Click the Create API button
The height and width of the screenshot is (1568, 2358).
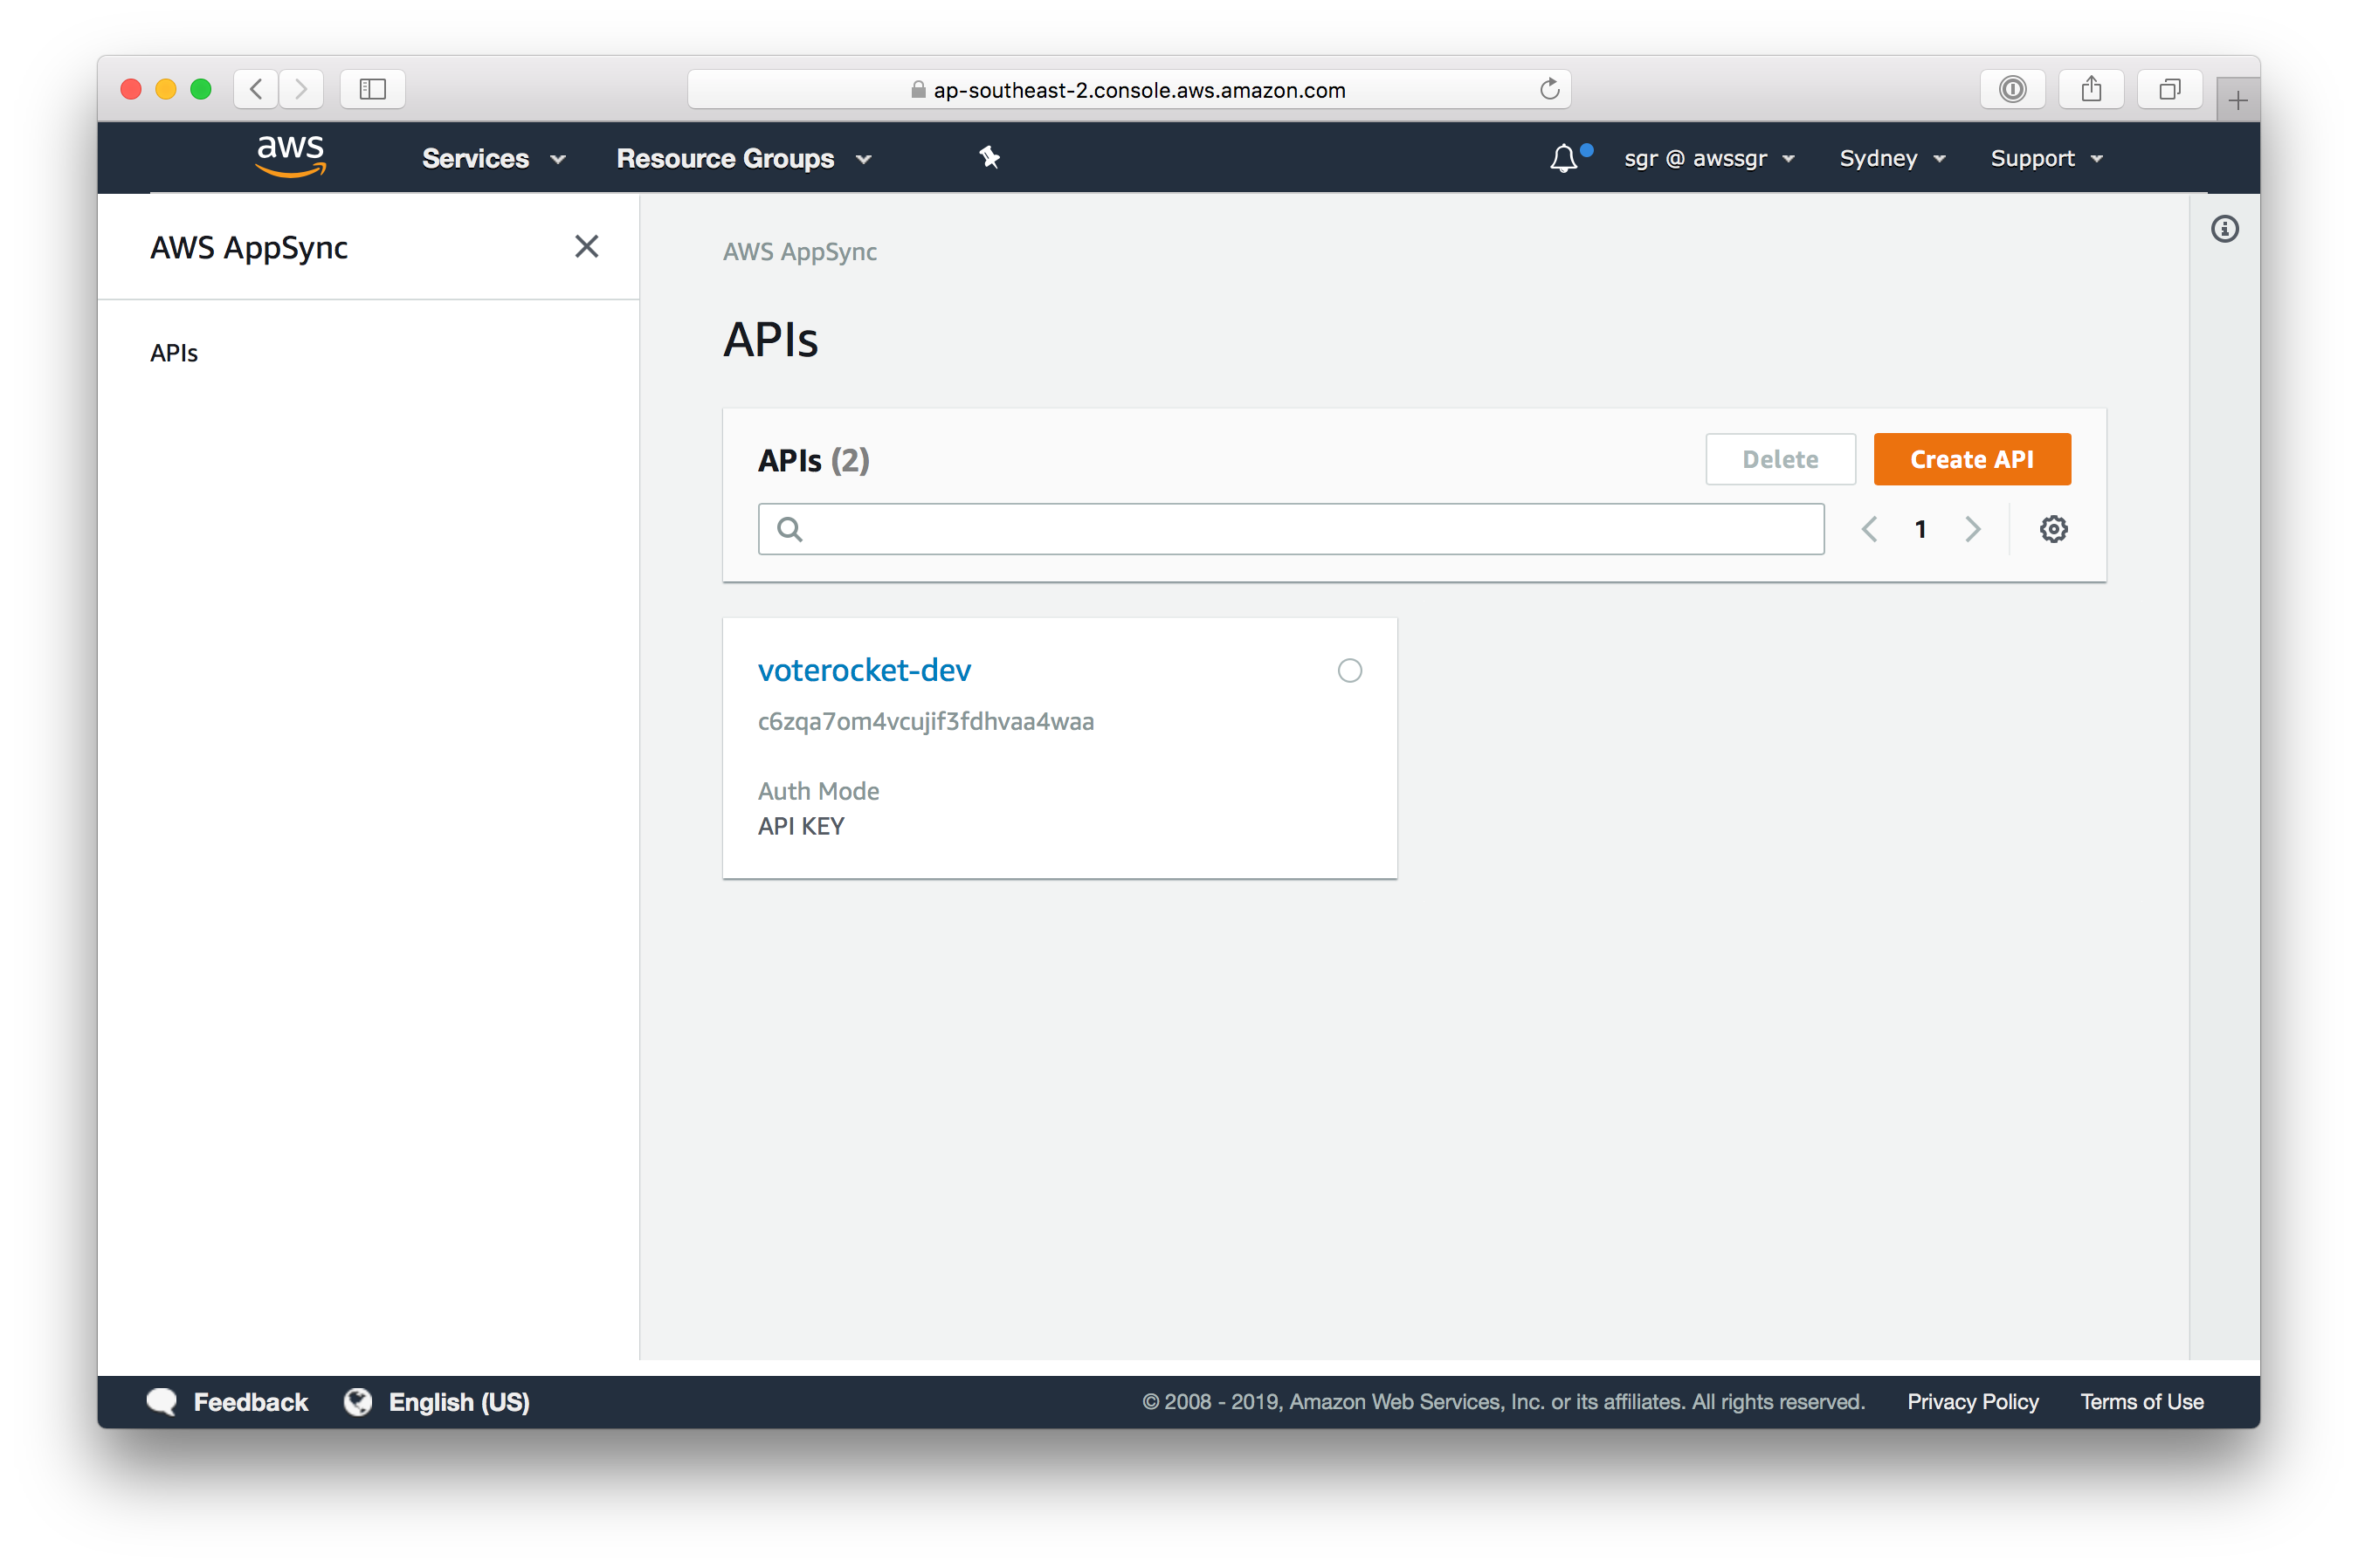coord(1971,459)
